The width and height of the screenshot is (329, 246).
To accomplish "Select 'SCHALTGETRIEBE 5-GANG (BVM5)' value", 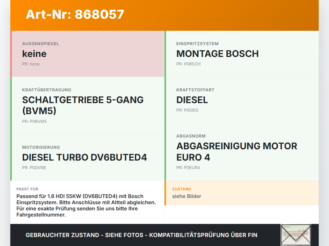I will [x=83, y=105].
